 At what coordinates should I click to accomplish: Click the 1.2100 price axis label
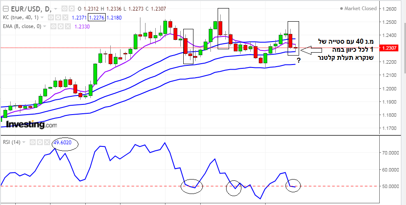(389, 75)
